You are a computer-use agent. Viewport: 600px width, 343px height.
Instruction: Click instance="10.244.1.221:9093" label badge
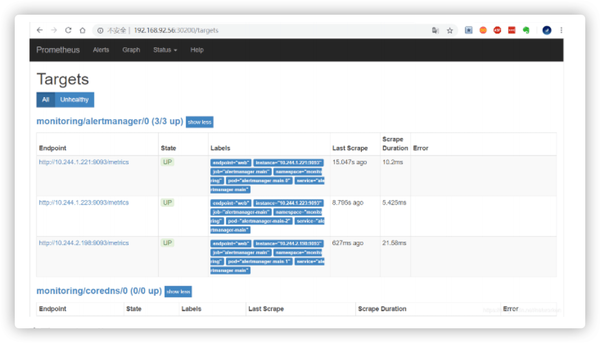(288, 163)
